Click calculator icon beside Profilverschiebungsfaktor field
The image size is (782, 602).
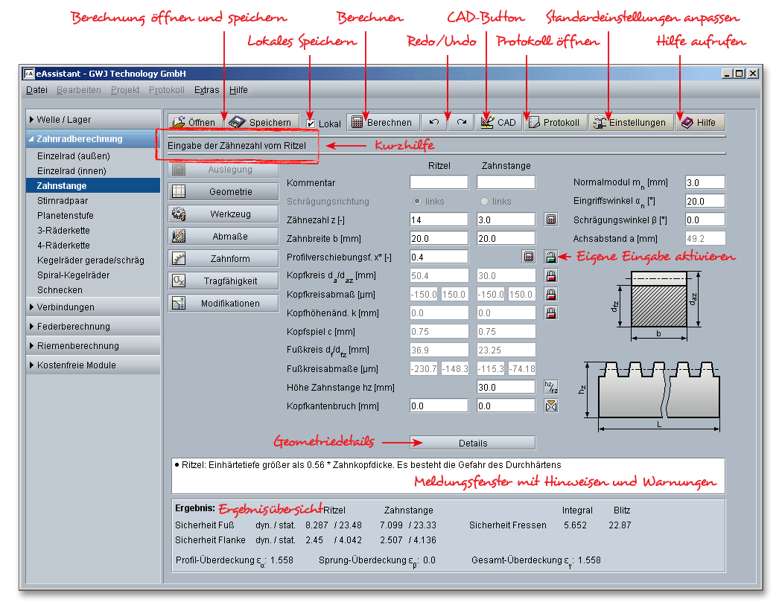[x=528, y=257]
